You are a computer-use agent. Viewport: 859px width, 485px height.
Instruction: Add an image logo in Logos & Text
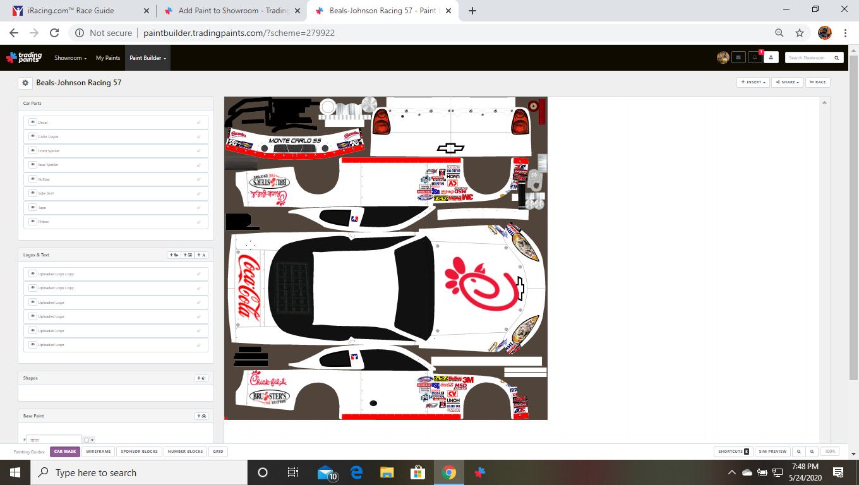click(x=188, y=255)
